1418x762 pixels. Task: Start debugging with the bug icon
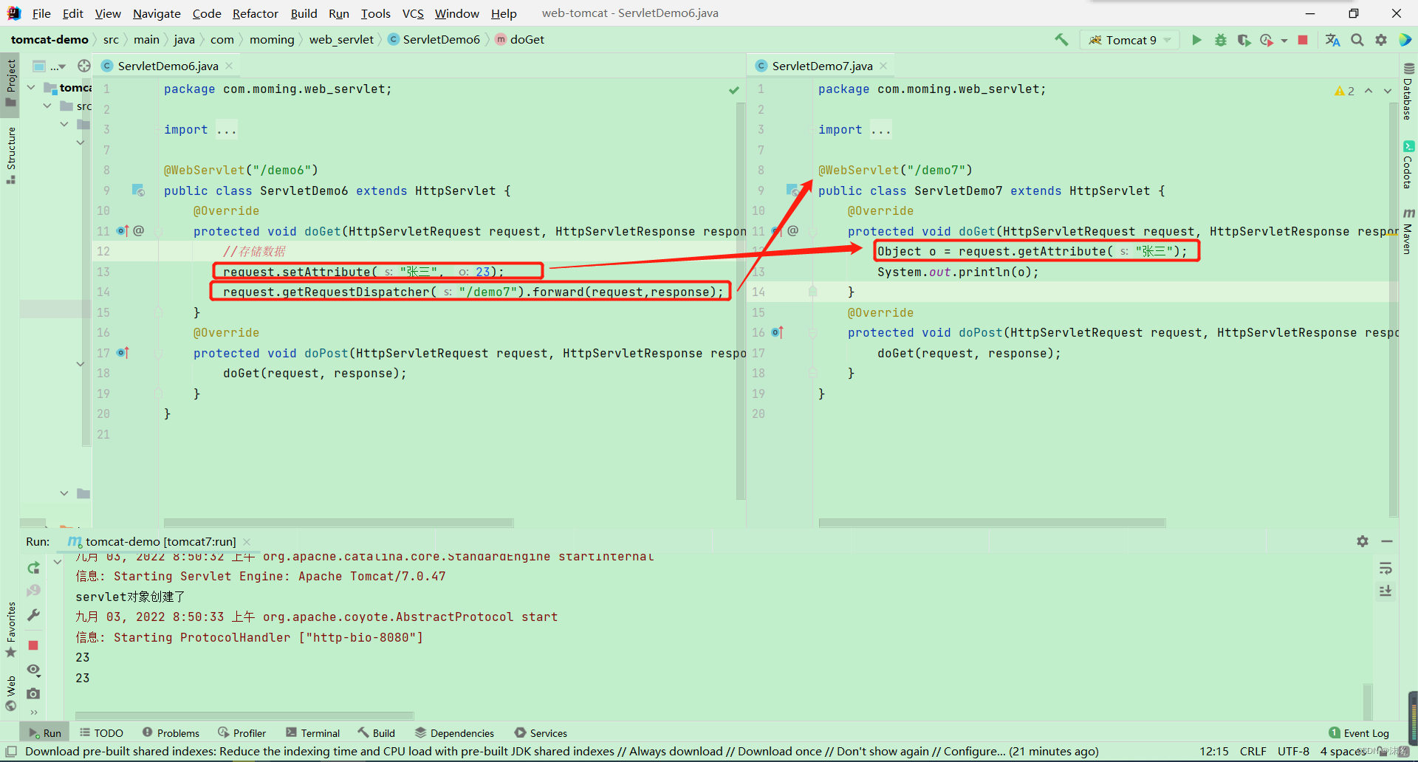[x=1220, y=40]
